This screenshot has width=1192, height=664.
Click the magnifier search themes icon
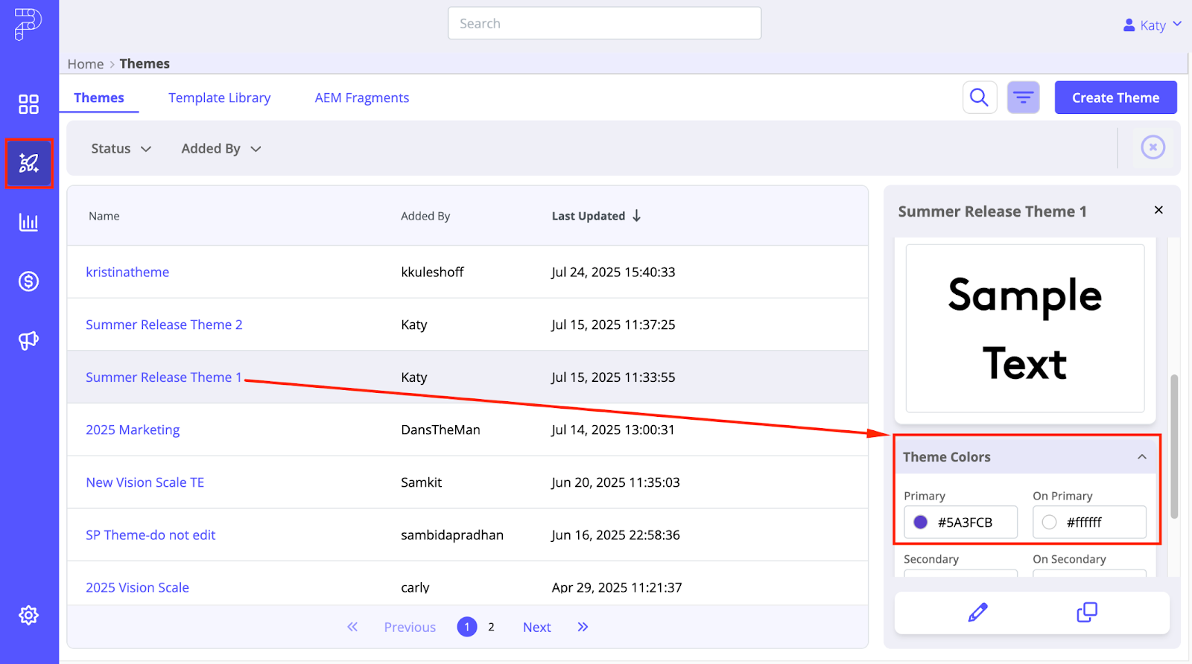(x=980, y=98)
